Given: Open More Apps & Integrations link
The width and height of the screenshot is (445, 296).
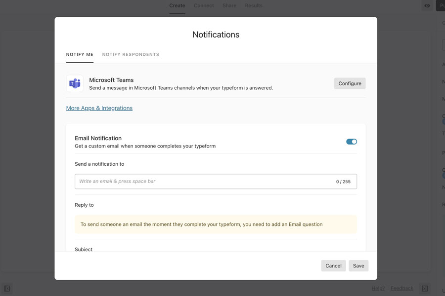Looking at the screenshot, I should [x=99, y=108].
